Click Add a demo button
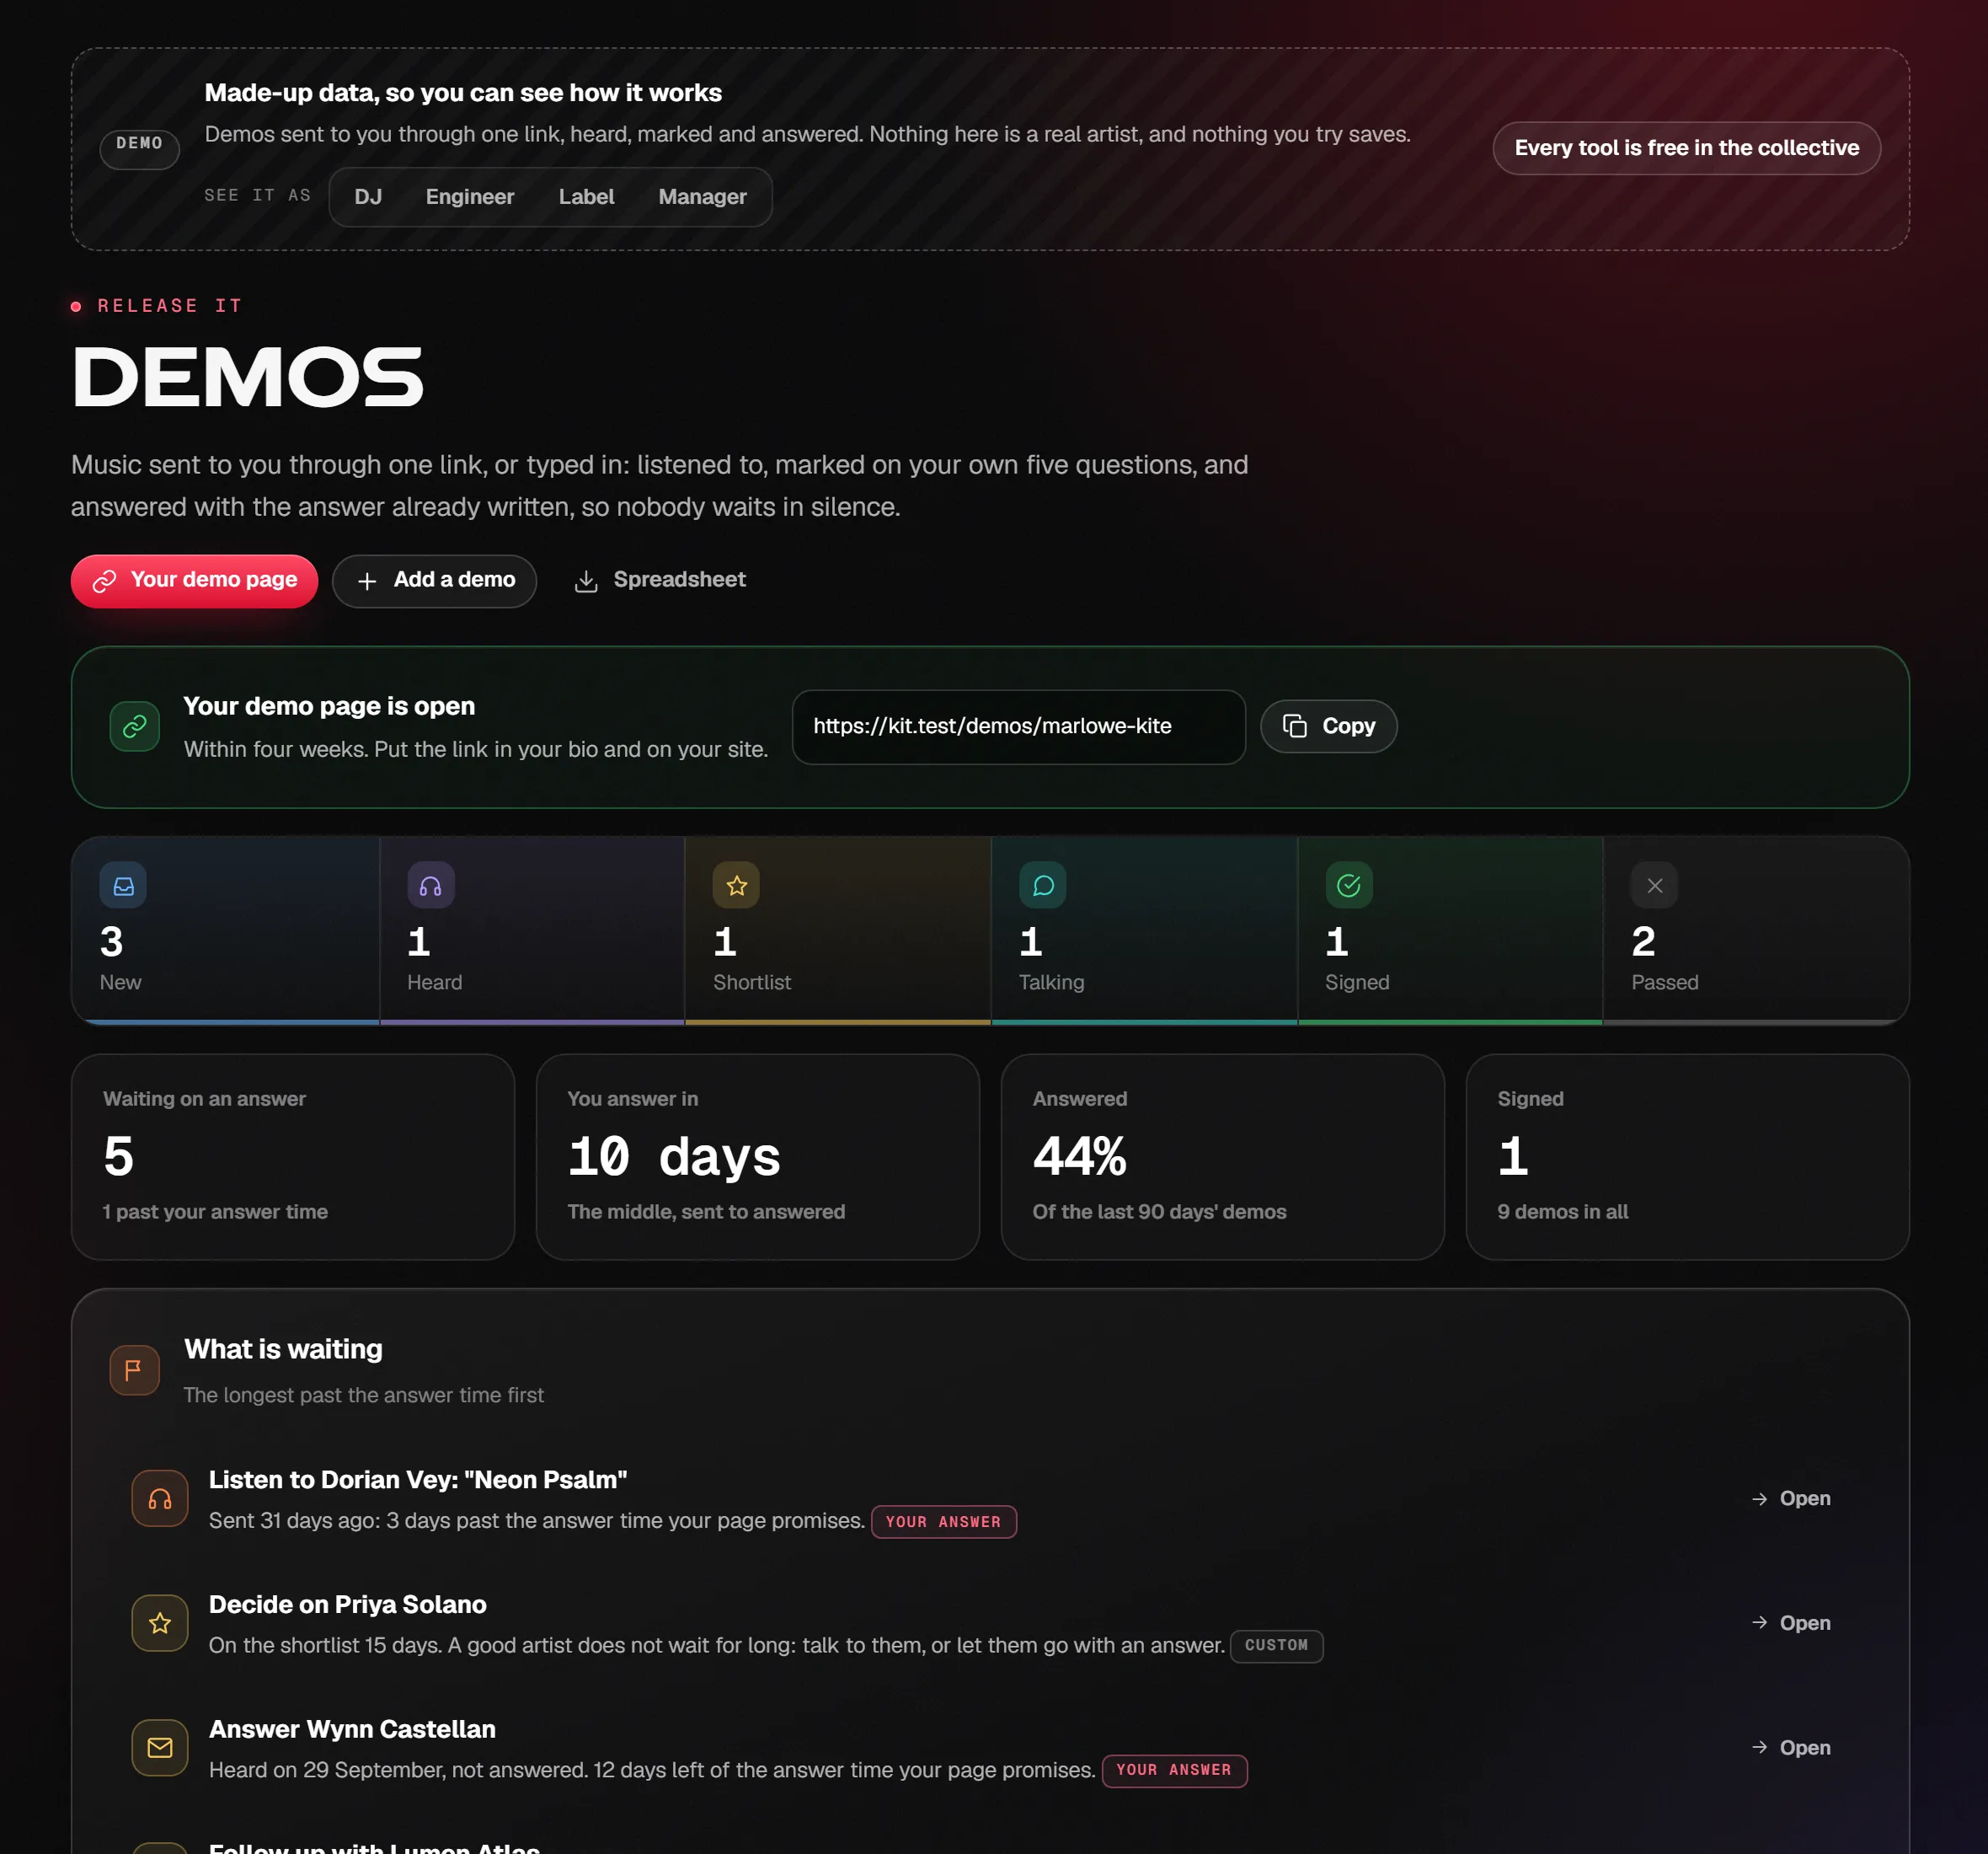Image resolution: width=1988 pixels, height=1854 pixels. 434,581
